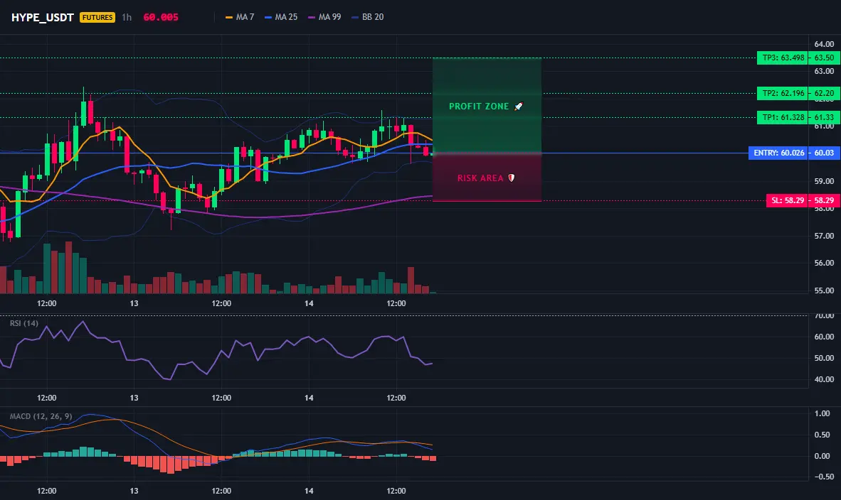Viewport: 841px width, 500px height.
Task: Click the TP3: 63.498 label
Action: pyautogui.click(x=783, y=58)
